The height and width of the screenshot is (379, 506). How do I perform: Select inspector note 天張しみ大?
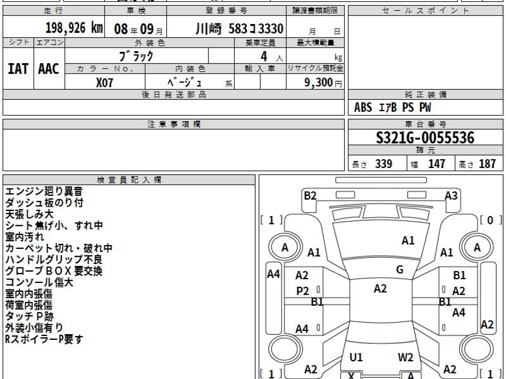click(x=29, y=214)
